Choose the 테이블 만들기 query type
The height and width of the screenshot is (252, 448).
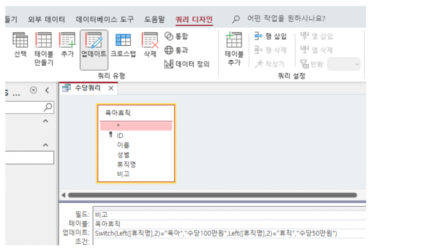click(43, 49)
